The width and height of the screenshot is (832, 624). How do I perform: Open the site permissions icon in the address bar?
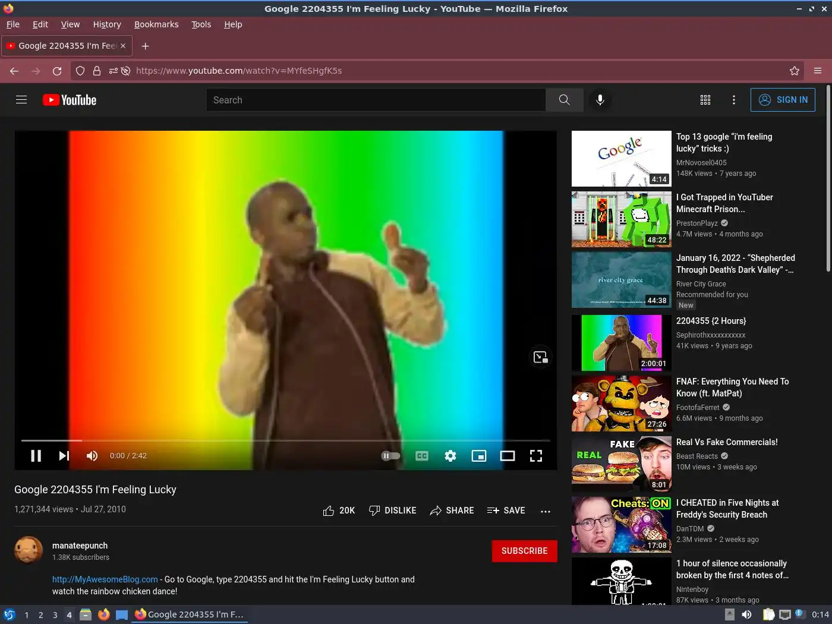coord(114,71)
